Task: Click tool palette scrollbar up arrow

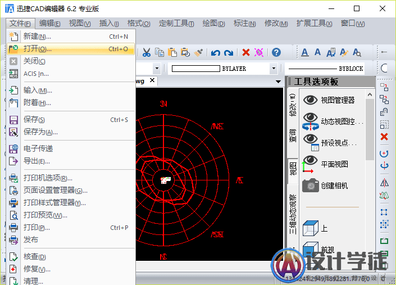Action: pyautogui.click(x=370, y=95)
